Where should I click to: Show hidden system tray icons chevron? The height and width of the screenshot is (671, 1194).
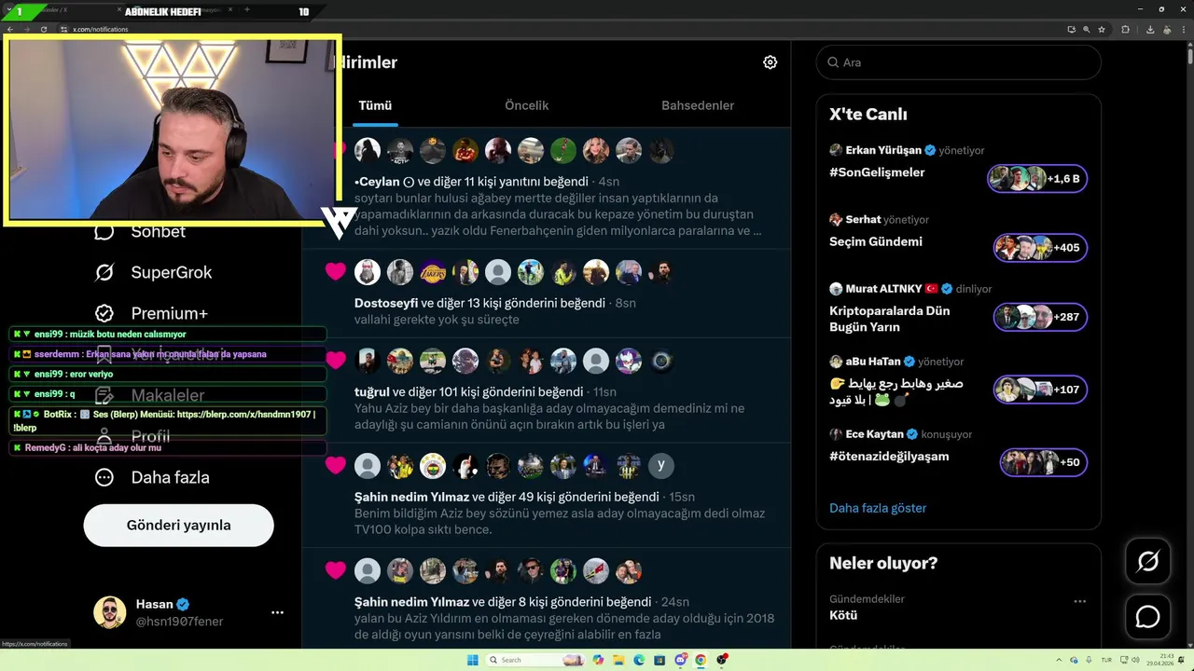click(x=1059, y=660)
